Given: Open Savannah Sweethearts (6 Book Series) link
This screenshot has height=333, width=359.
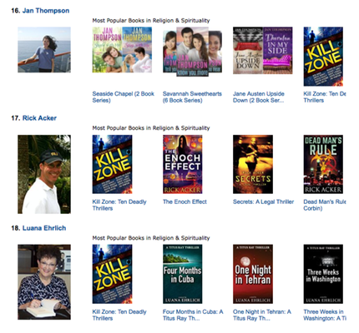Looking at the screenshot, I should pyautogui.click(x=192, y=97).
